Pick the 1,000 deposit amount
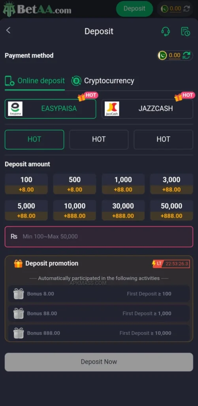This screenshot has width=198, height=406. 123,184
